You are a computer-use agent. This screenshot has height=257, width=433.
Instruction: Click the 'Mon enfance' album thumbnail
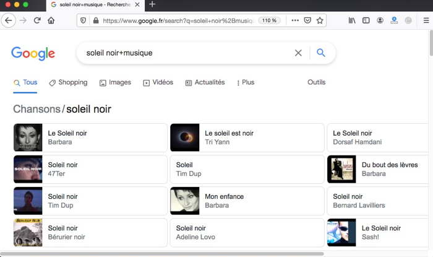[185, 201]
